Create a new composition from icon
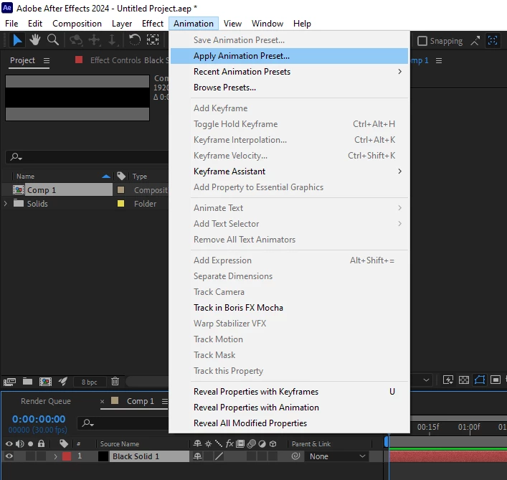The image size is (507, 480). (45, 382)
